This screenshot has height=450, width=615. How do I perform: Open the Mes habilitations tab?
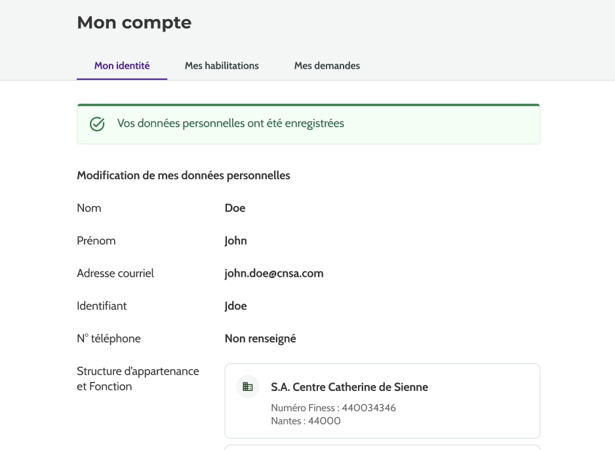tap(222, 66)
